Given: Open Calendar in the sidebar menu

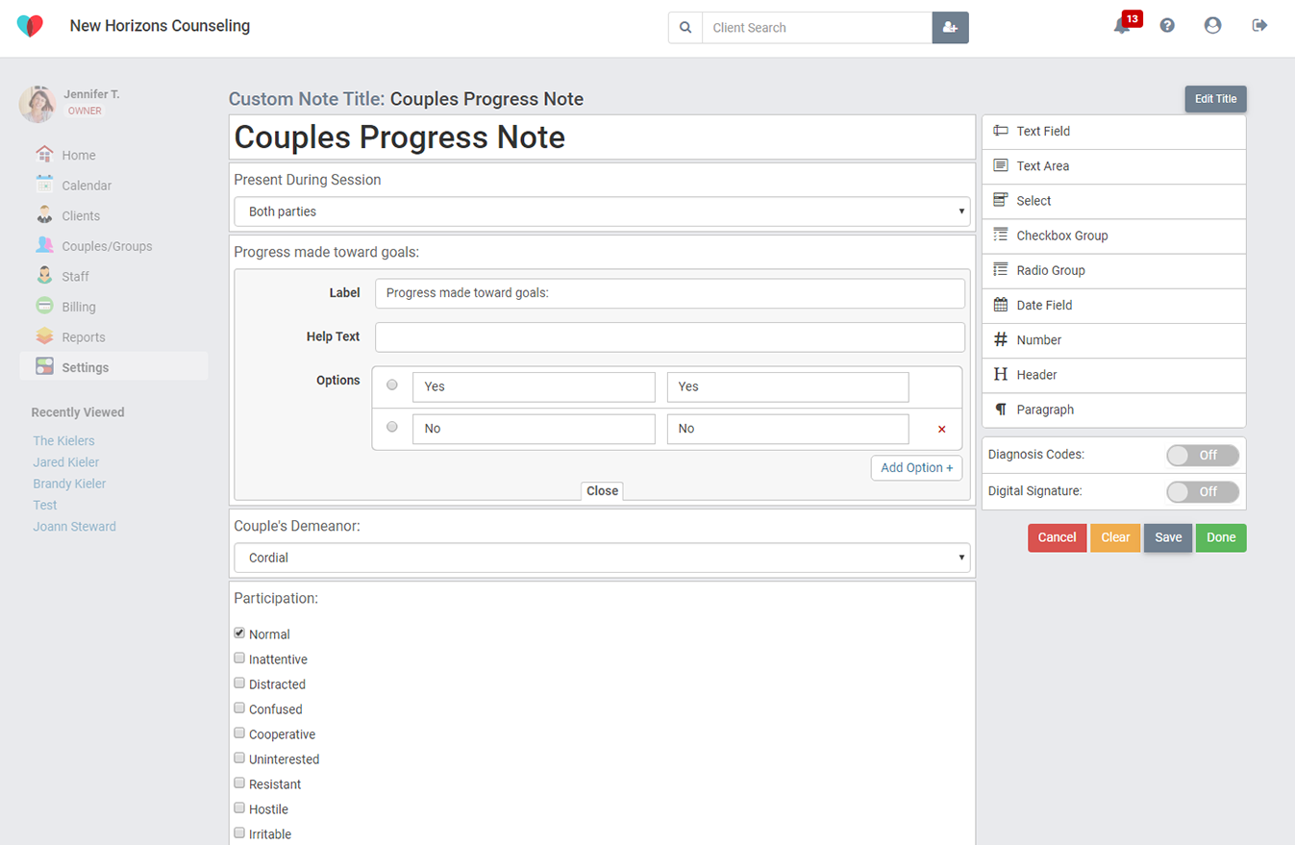Looking at the screenshot, I should point(87,186).
